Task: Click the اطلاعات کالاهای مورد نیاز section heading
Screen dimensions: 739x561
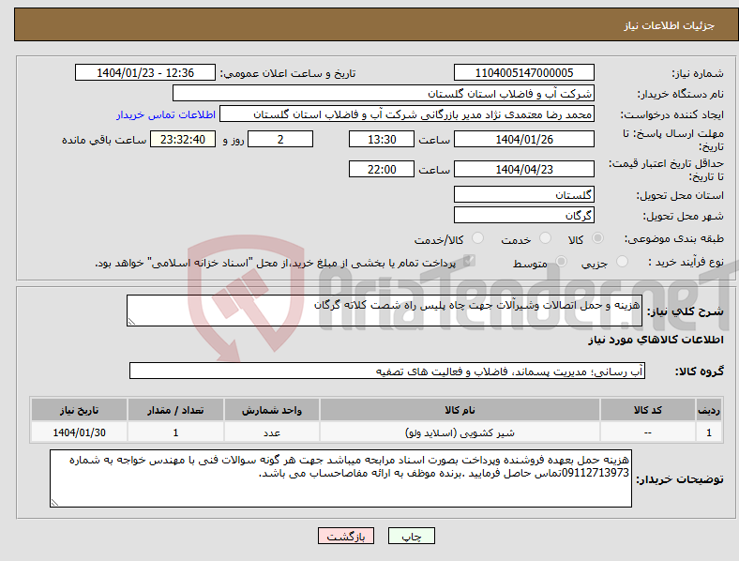Action: (656, 340)
